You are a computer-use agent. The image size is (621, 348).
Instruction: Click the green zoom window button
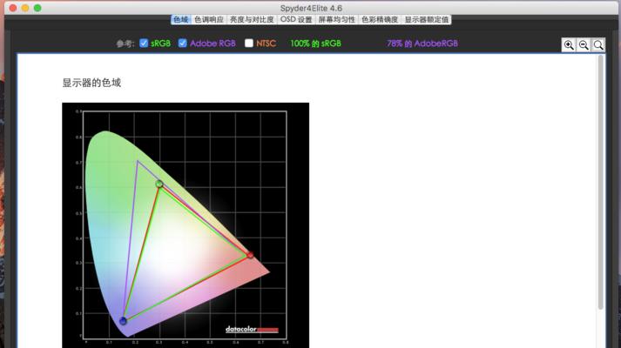click(37, 8)
